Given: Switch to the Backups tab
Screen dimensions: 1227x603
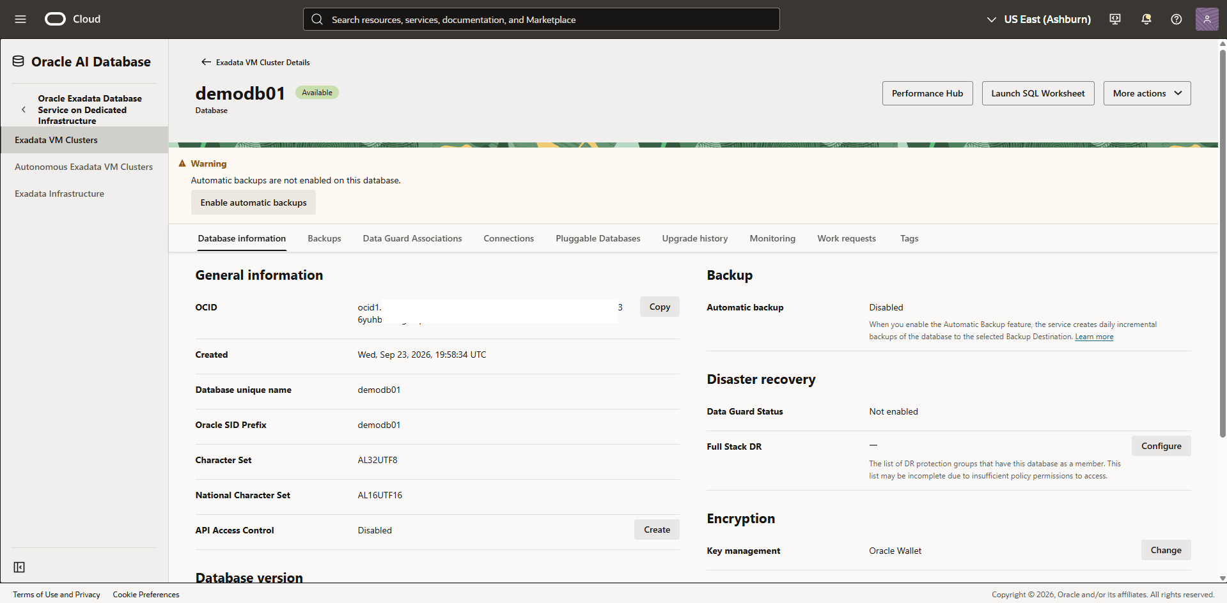Looking at the screenshot, I should click(x=324, y=238).
